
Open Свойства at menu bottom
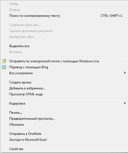[68, 149]
